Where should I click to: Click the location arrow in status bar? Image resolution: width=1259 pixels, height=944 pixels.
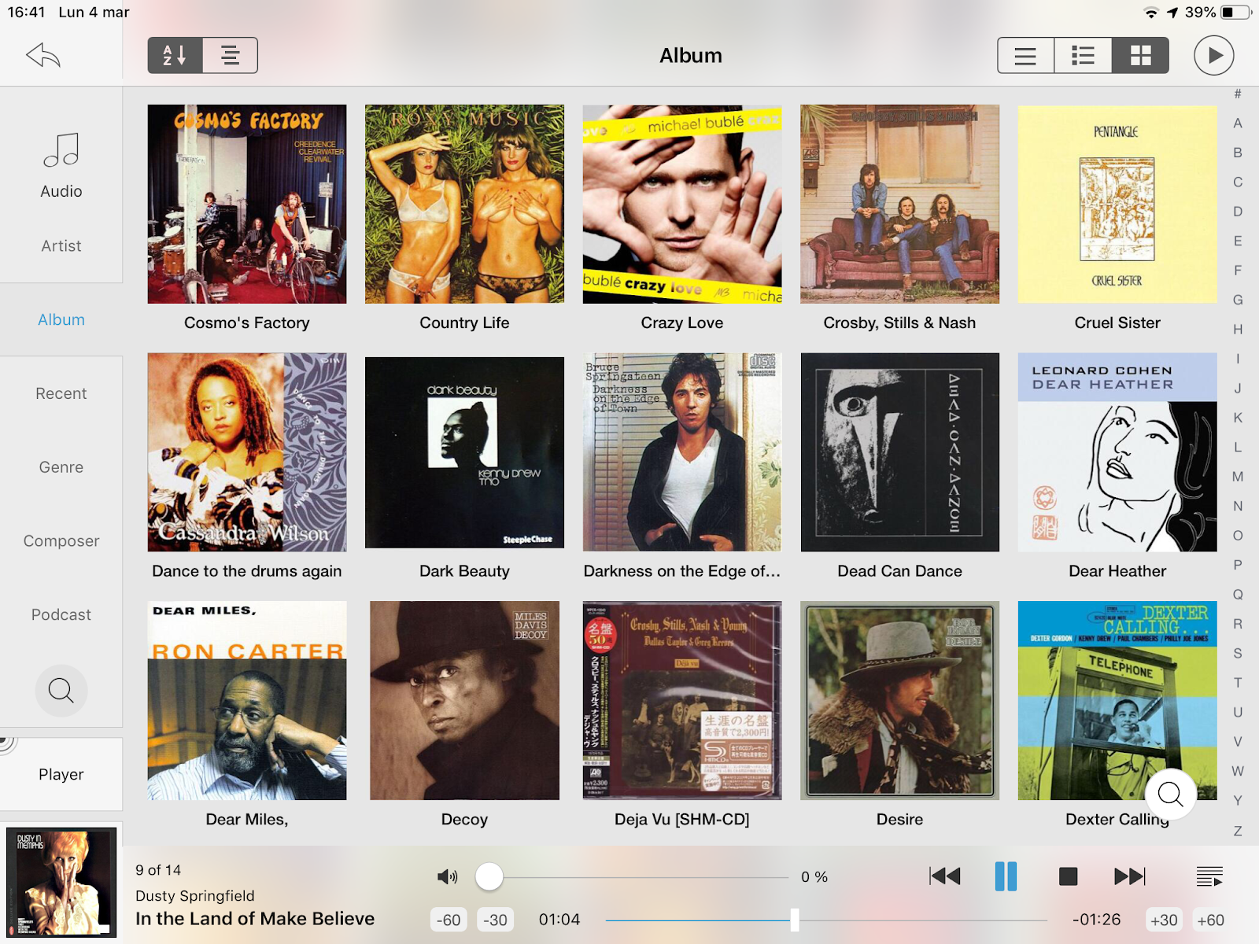1172,13
